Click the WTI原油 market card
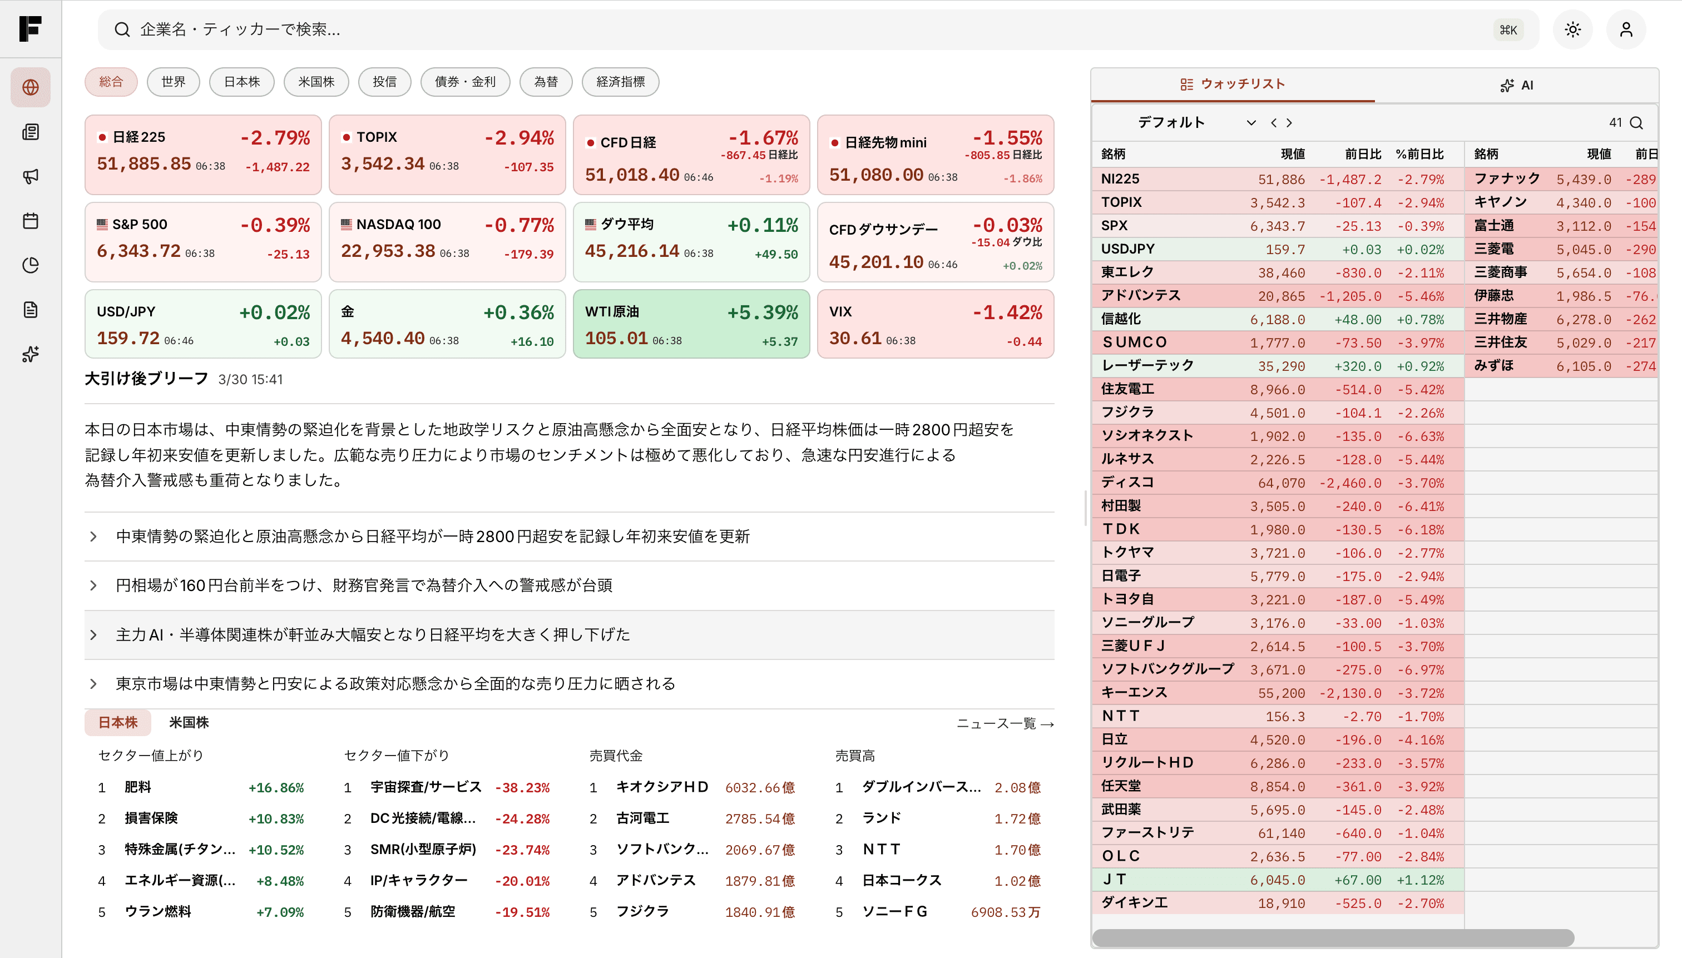The width and height of the screenshot is (1682, 958). click(691, 324)
